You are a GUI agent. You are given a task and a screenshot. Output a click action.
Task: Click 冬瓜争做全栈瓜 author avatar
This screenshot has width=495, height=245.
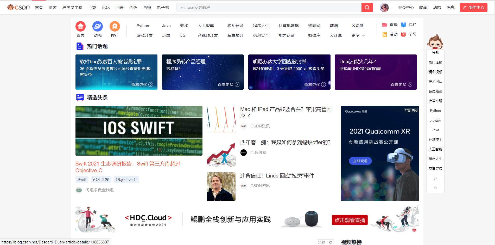79,190
